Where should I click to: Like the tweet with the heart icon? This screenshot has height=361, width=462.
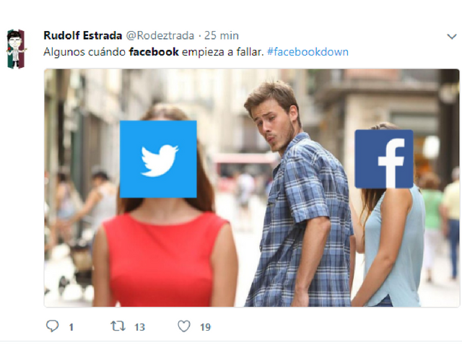coord(184,326)
